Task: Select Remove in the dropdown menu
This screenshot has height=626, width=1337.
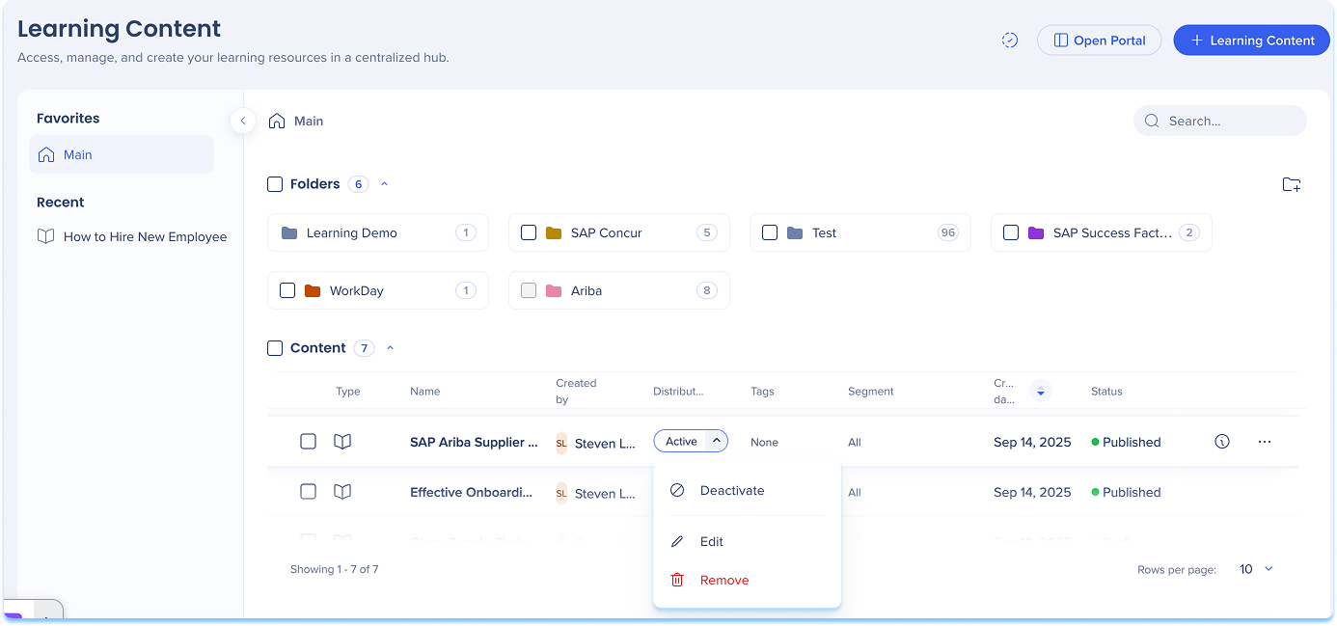Action: tap(723, 580)
